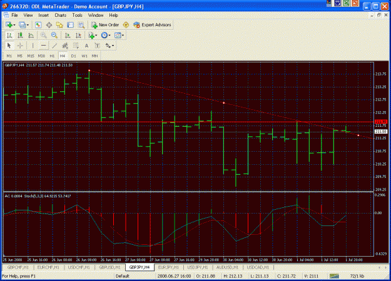Switch to the EURCHF,H1 chart tab
The image size is (391, 281).
48,267
